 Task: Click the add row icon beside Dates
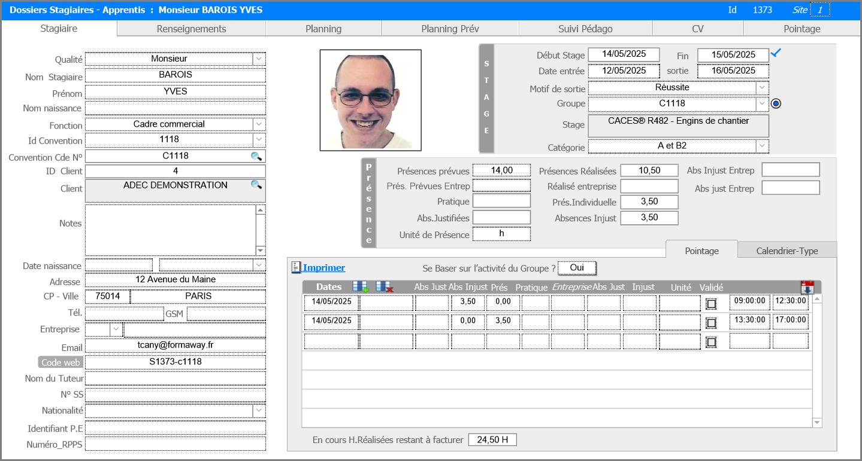[361, 287]
